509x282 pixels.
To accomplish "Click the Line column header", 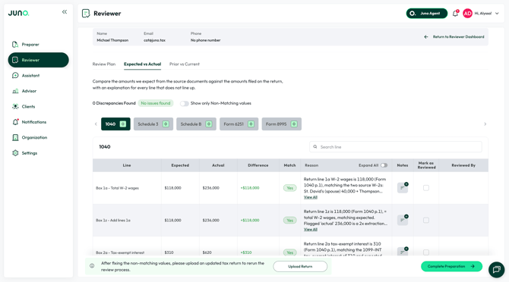I will 127,165.
